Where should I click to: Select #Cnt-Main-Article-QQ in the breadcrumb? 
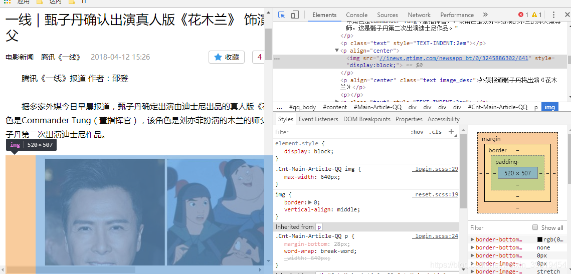click(x=497, y=107)
